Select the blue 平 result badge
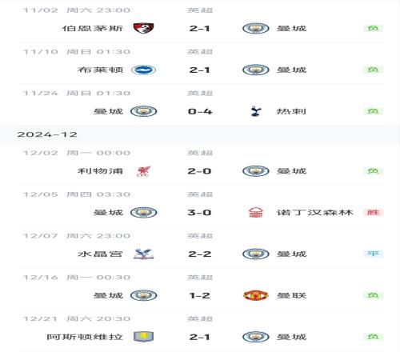This screenshot has width=400, height=352. click(373, 254)
